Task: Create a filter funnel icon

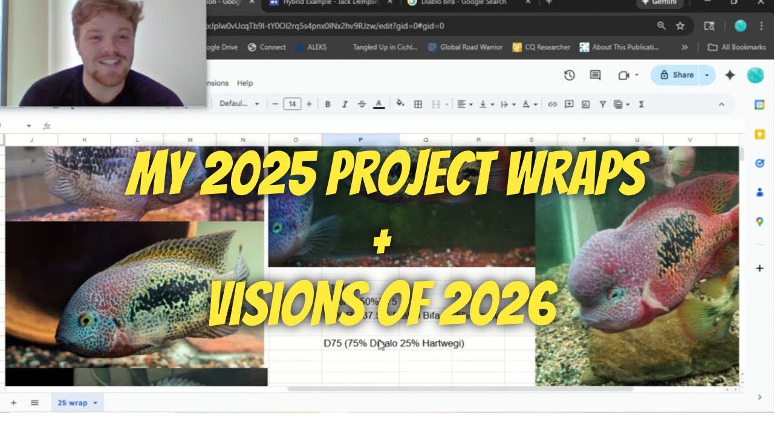Action: click(602, 104)
